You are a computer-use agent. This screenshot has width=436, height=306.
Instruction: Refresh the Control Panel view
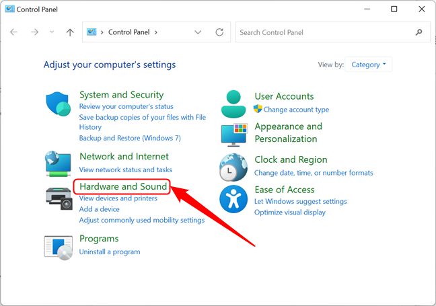pyautogui.click(x=219, y=32)
